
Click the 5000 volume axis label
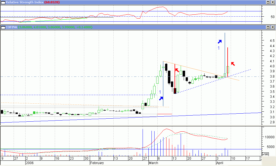point(271,147)
